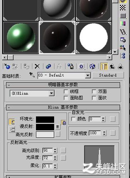Click Make Unique icon
The height and width of the screenshot is (178, 130).
(59, 66)
